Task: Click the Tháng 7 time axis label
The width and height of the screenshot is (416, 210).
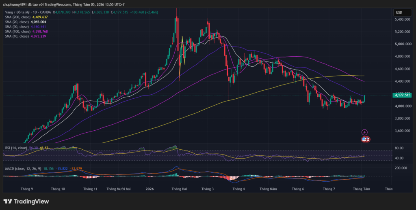Action: click(x=329, y=189)
